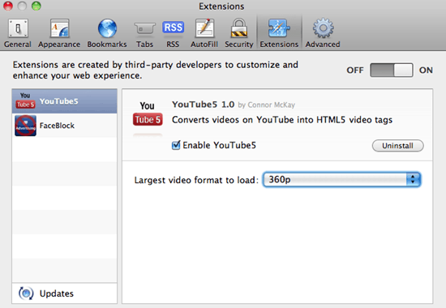446x308 pixels.
Task: Select YouTube5 in the extensions list
Action: (65, 101)
